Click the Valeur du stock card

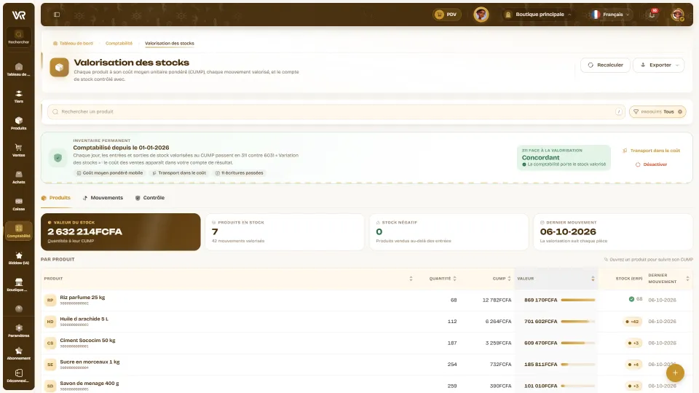[x=120, y=231]
